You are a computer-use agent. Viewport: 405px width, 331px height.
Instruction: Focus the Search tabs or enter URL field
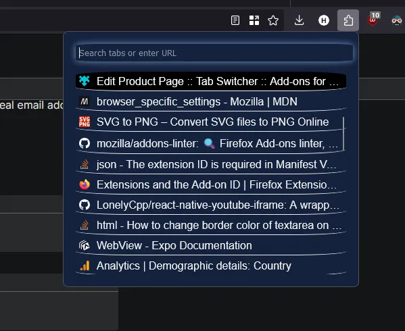click(x=214, y=53)
